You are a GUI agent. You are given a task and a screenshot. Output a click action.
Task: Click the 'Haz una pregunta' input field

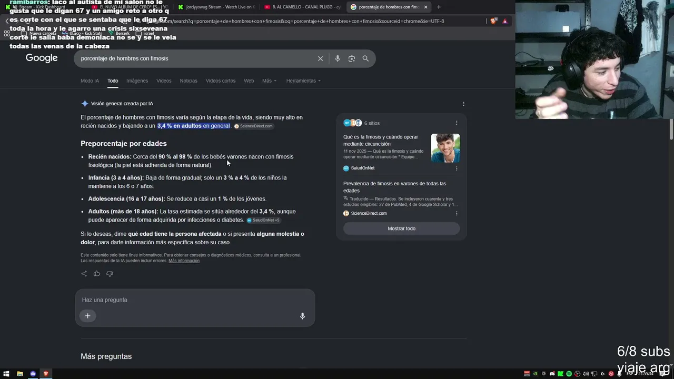(x=195, y=300)
